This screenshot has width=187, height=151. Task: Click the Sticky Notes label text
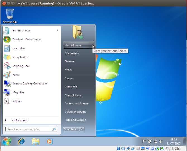click(x=20, y=57)
